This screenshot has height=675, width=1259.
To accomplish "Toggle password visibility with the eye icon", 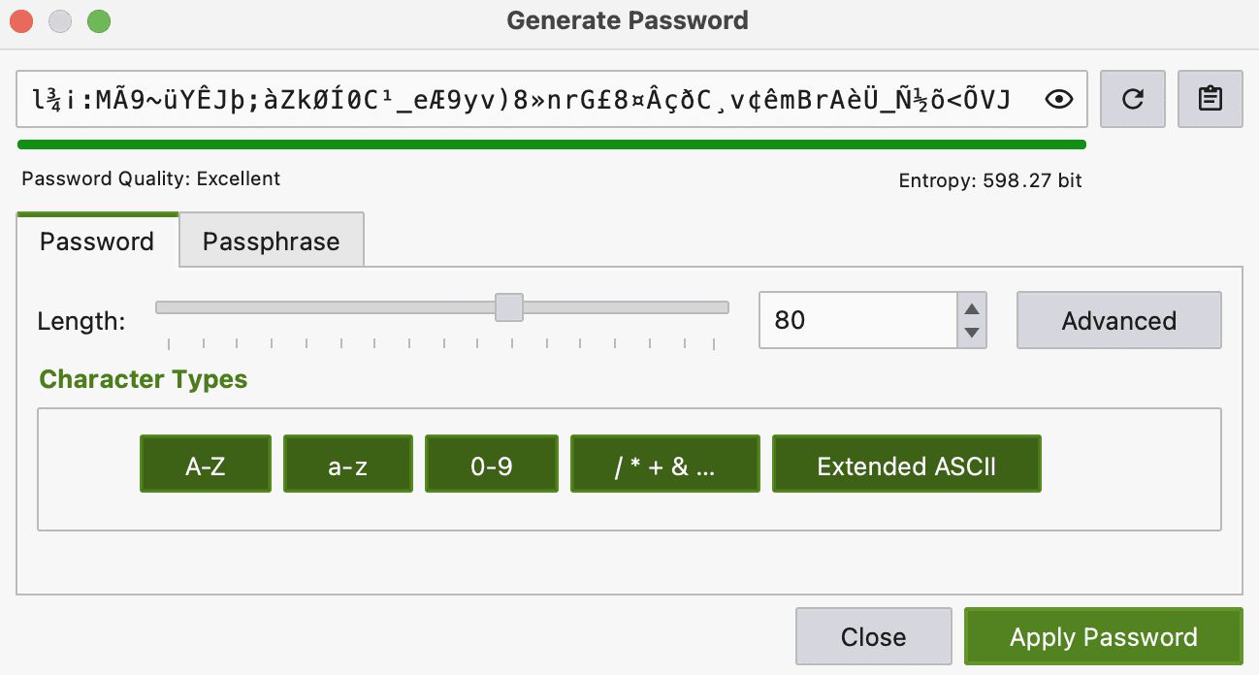I will 1059,98.
